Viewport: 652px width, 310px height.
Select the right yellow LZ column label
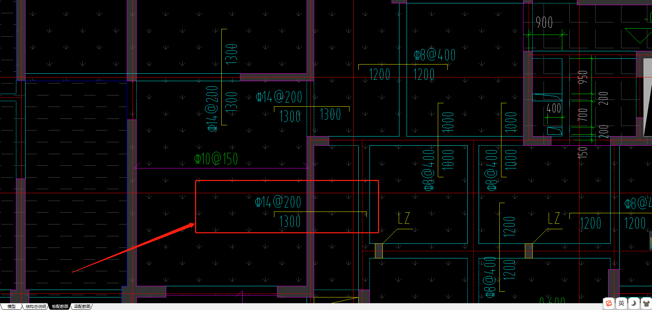(x=554, y=218)
